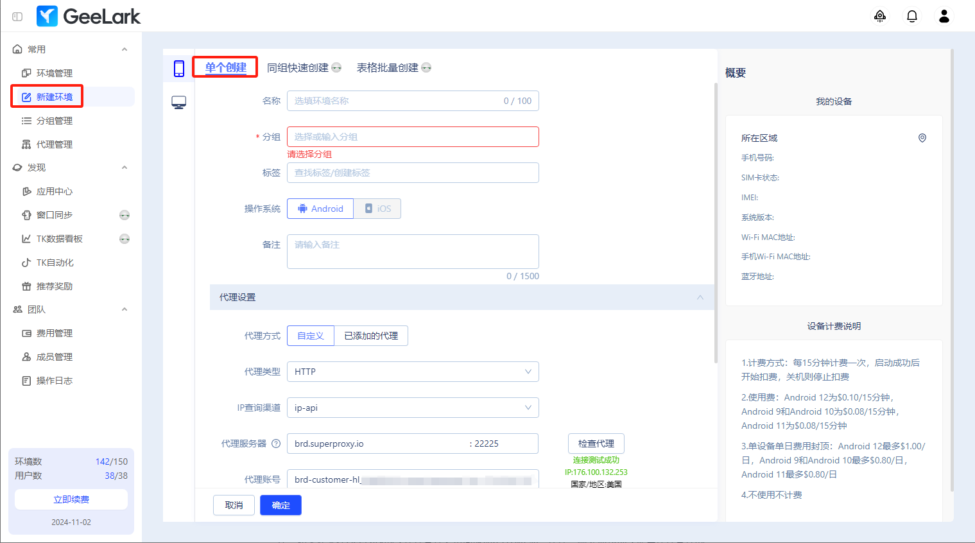Collapse the sidebar using the panel icon
Viewport: 975px width, 543px height.
tap(17, 17)
